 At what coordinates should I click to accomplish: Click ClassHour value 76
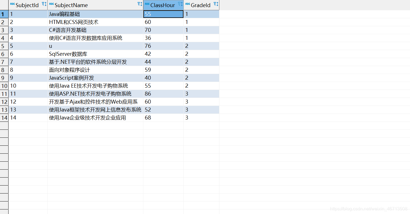pyautogui.click(x=163, y=46)
